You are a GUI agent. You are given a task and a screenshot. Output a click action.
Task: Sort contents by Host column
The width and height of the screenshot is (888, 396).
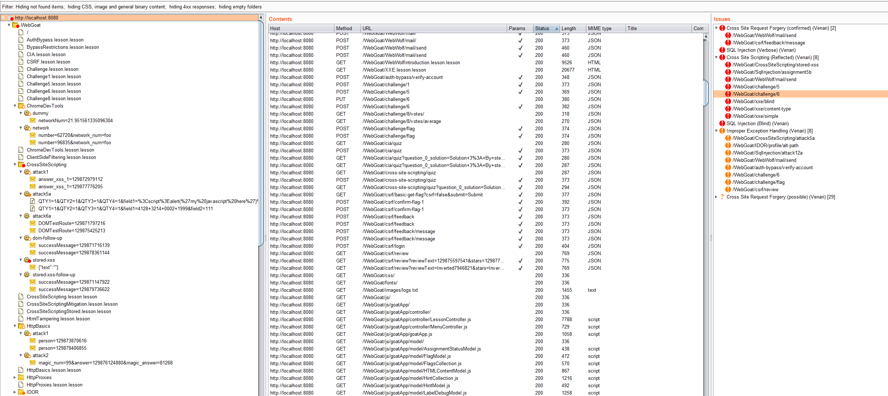coord(301,28)
